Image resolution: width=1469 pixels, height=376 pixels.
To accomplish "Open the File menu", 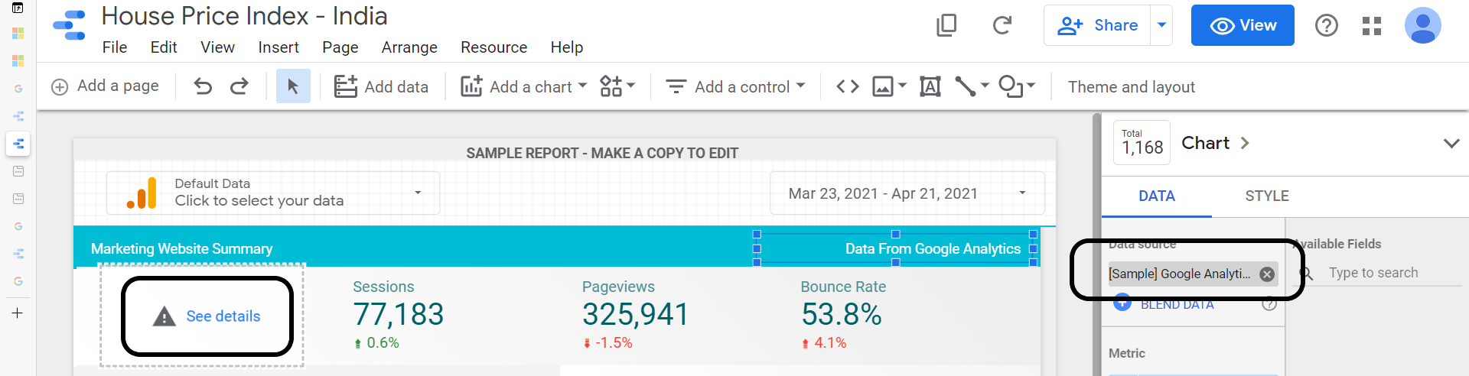I will coord(115,47).
